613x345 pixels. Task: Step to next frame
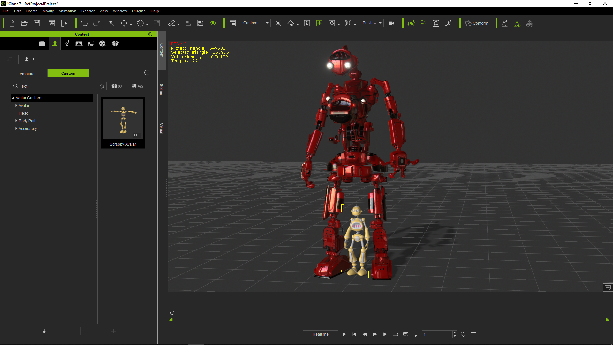pyautogui.click(x=375, y=334)
